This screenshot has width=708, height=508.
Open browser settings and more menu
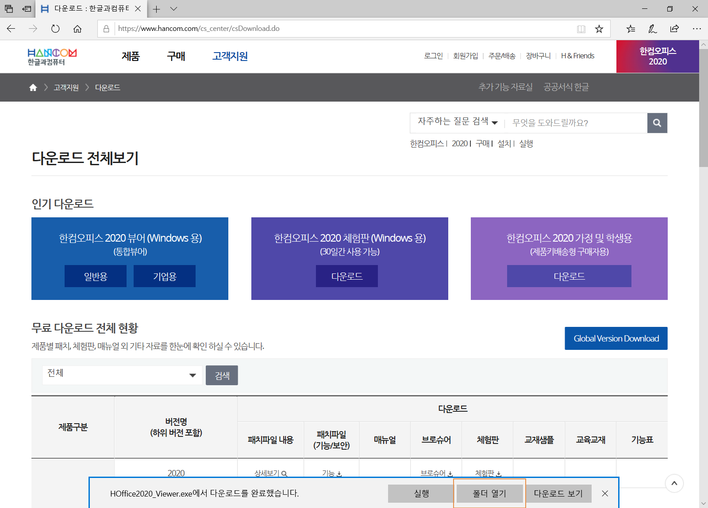[697, 29]
